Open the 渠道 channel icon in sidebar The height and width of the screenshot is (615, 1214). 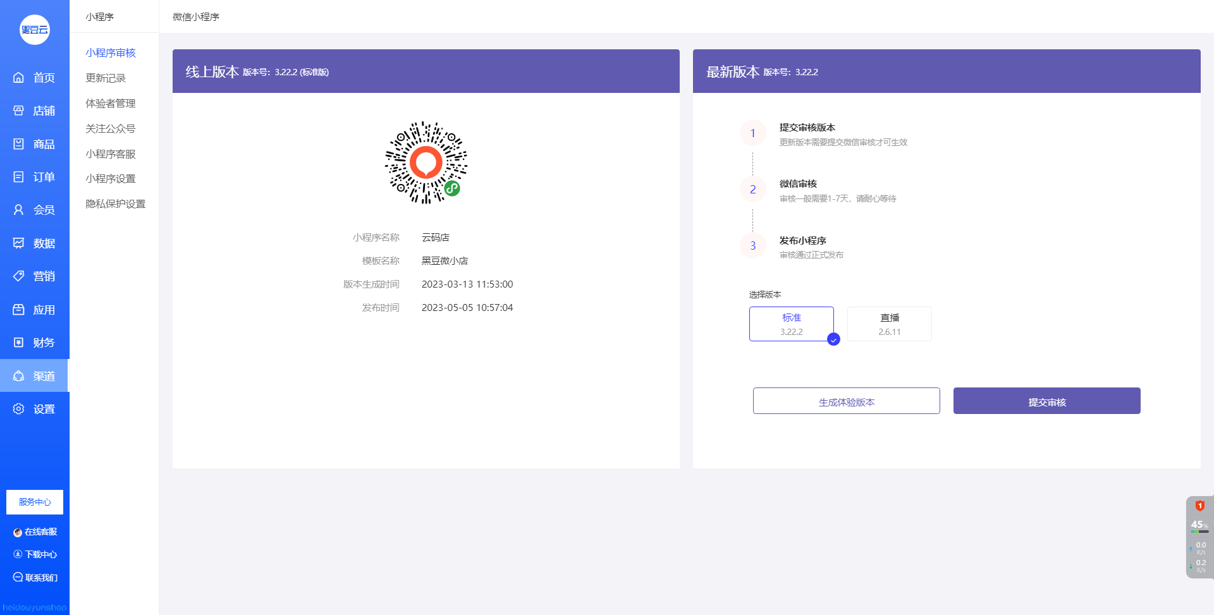coord(19,376)
